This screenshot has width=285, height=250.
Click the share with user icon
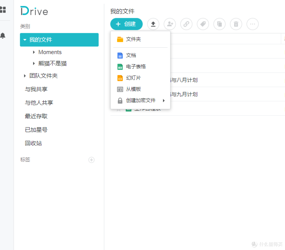coord(170,24)
